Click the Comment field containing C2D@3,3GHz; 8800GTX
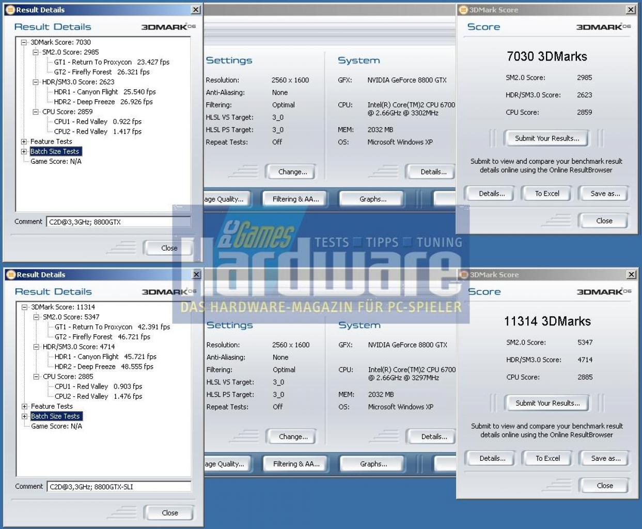Viewport: 642px width, 529px height. pyautogui.click(x=118, y=222)
